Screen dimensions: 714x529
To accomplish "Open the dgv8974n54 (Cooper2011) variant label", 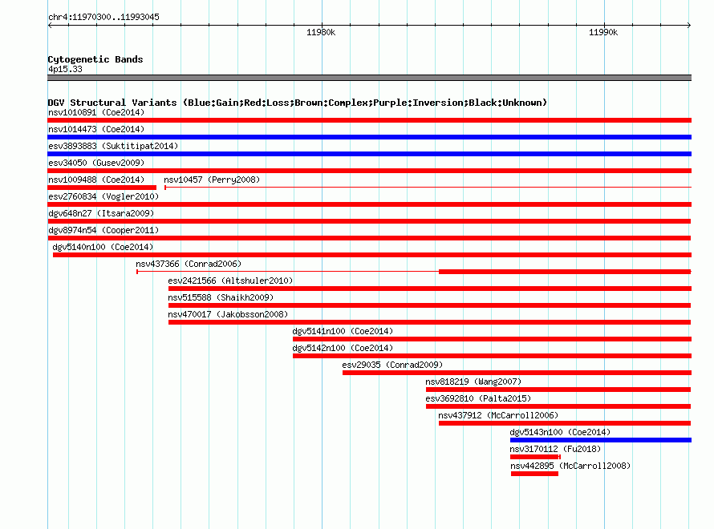I will point(103,230).
